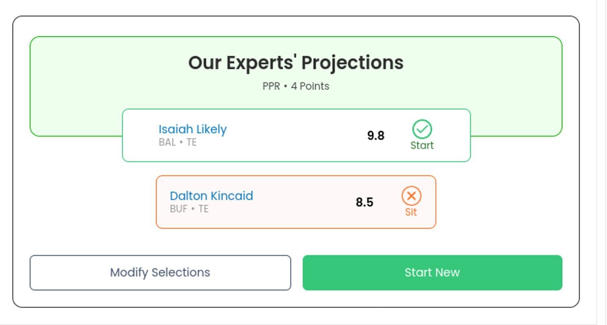Click the green Start checkmark icon
This screenshot has width=607, height=325.
point(422,129)
